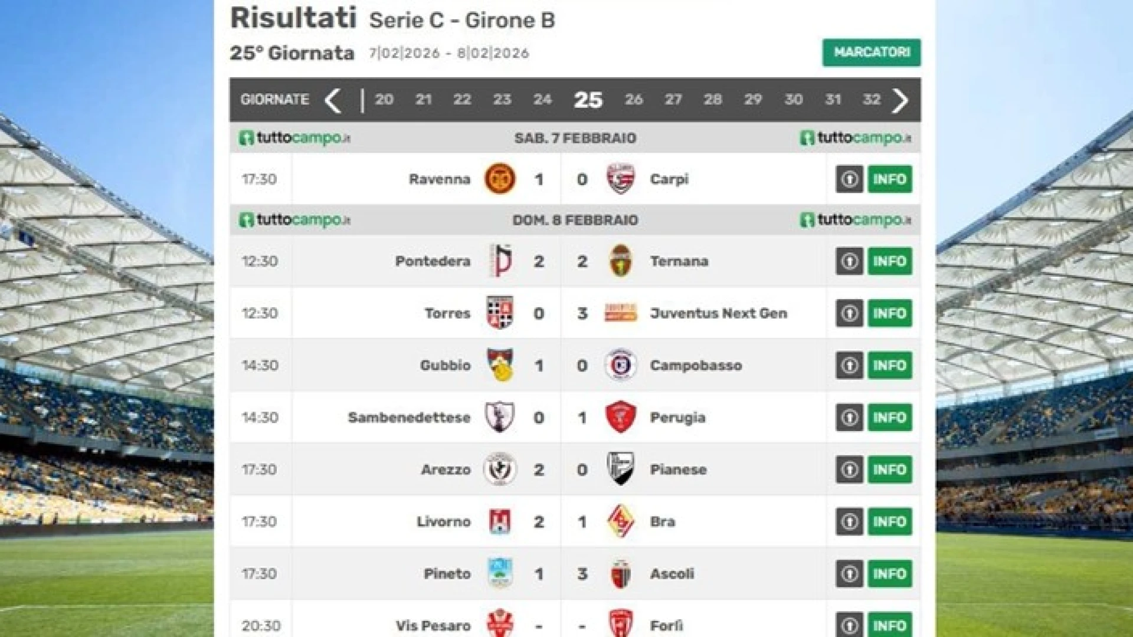
Task: Show later matchdays with right arrow
Action: [x=900, y=100]
